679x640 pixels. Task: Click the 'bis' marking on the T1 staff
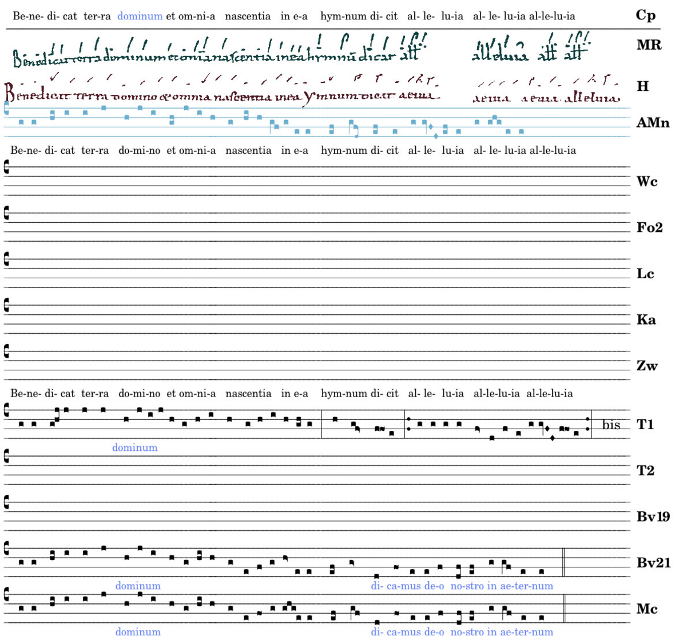(x=611, y=425)
